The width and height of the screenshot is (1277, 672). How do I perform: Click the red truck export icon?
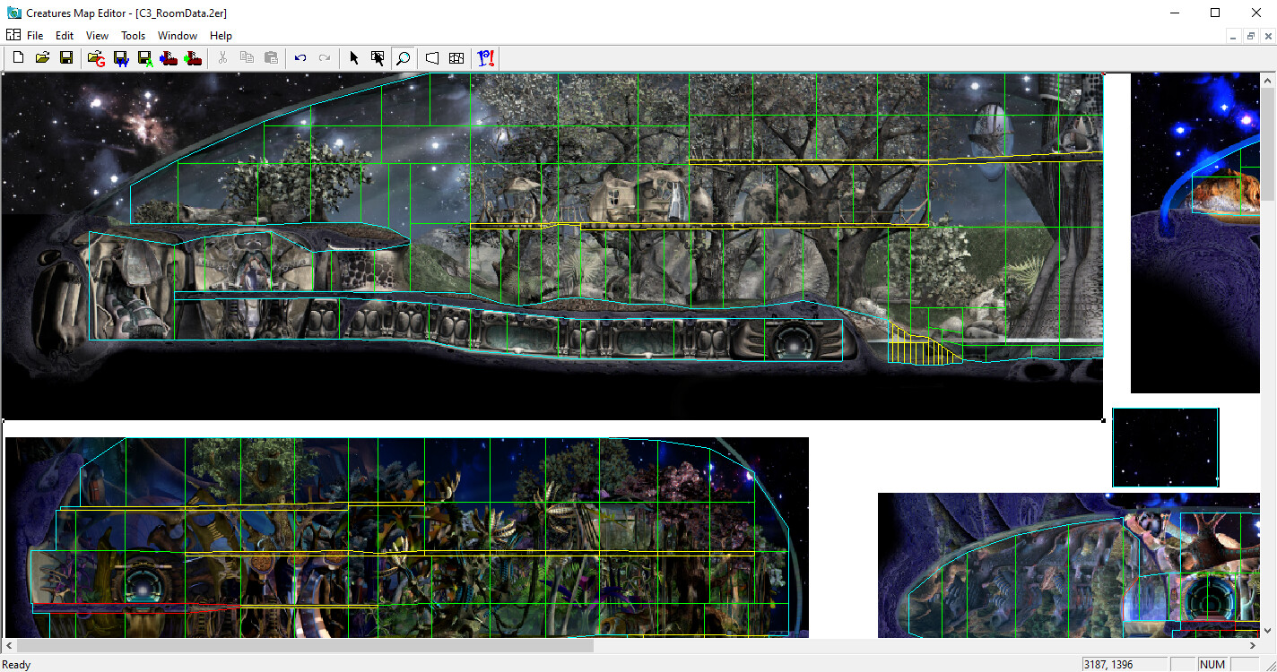pyautogui.click(x=169, y=57)
